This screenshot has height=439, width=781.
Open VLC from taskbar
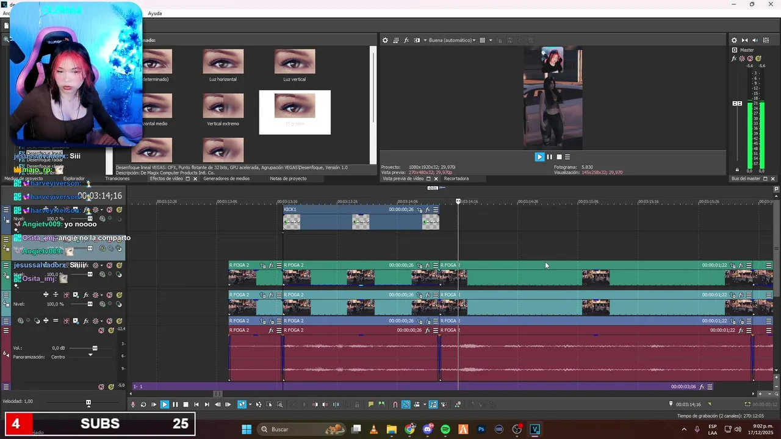pos(373,429)
